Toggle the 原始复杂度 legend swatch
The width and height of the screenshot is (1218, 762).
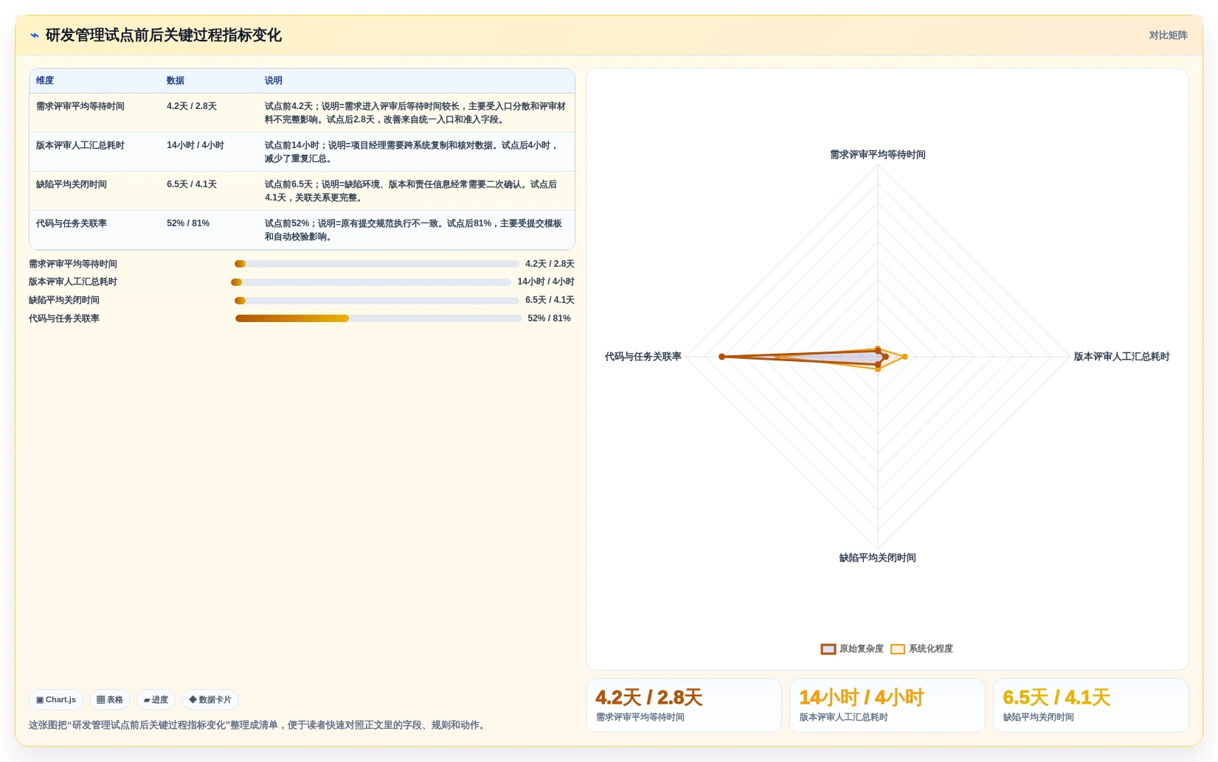pos(828,649)
